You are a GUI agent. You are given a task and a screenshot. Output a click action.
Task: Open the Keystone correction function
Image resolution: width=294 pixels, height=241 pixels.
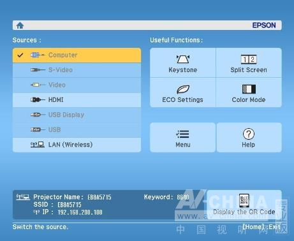[x=183, y=63]
